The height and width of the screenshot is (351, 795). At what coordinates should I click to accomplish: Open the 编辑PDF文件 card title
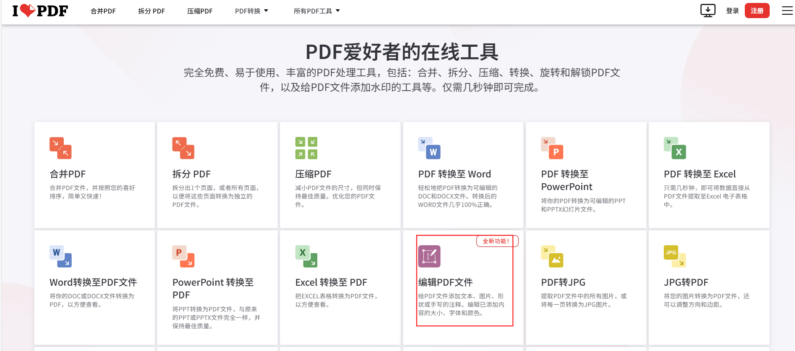446,282
